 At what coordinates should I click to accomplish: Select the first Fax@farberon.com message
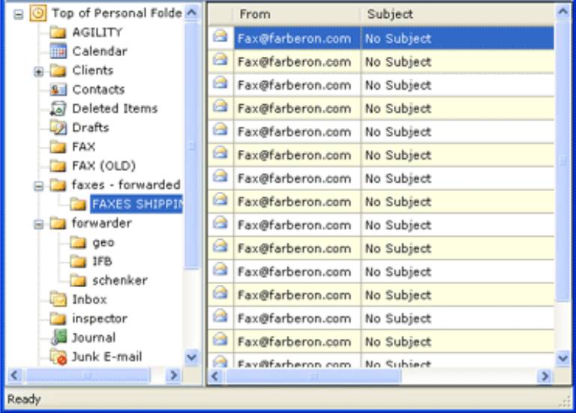click(293, 38)
